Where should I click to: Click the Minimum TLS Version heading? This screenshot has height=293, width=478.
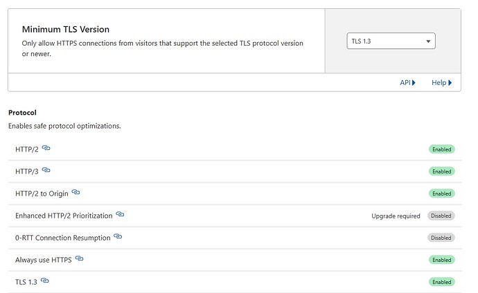pos(66,30)
